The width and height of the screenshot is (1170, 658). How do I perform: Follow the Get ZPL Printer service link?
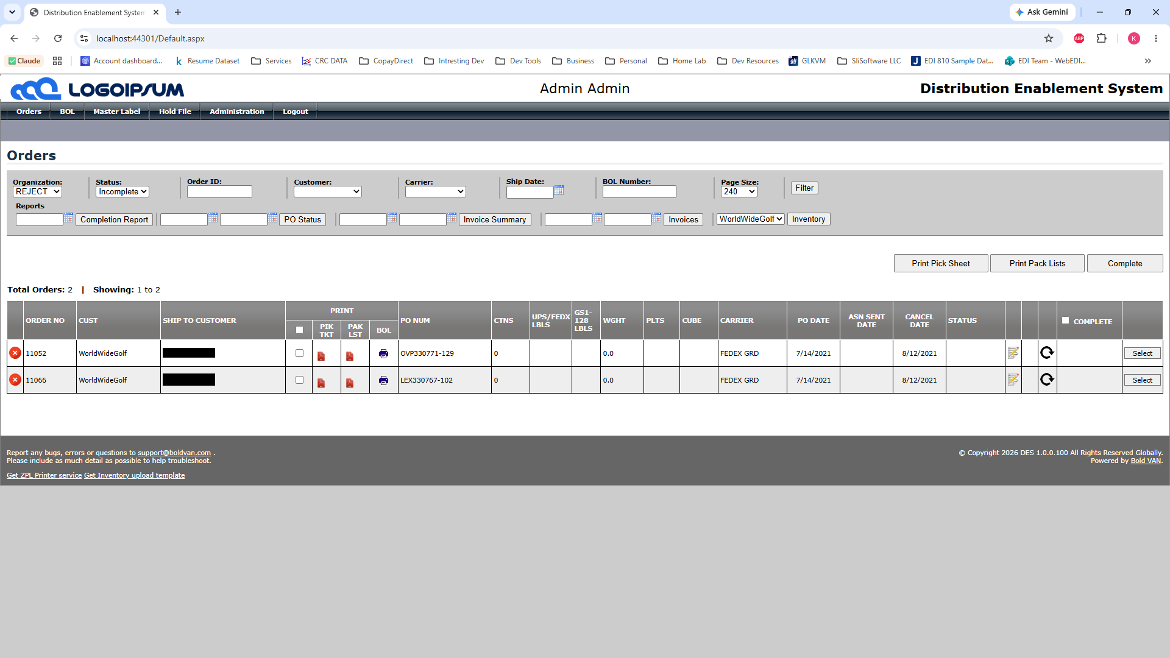click(44, 475)
